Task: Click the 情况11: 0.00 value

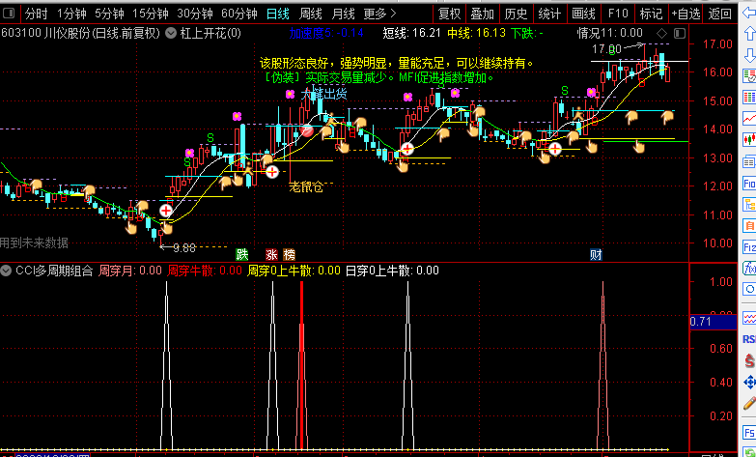Action: [x=610, y=33]
